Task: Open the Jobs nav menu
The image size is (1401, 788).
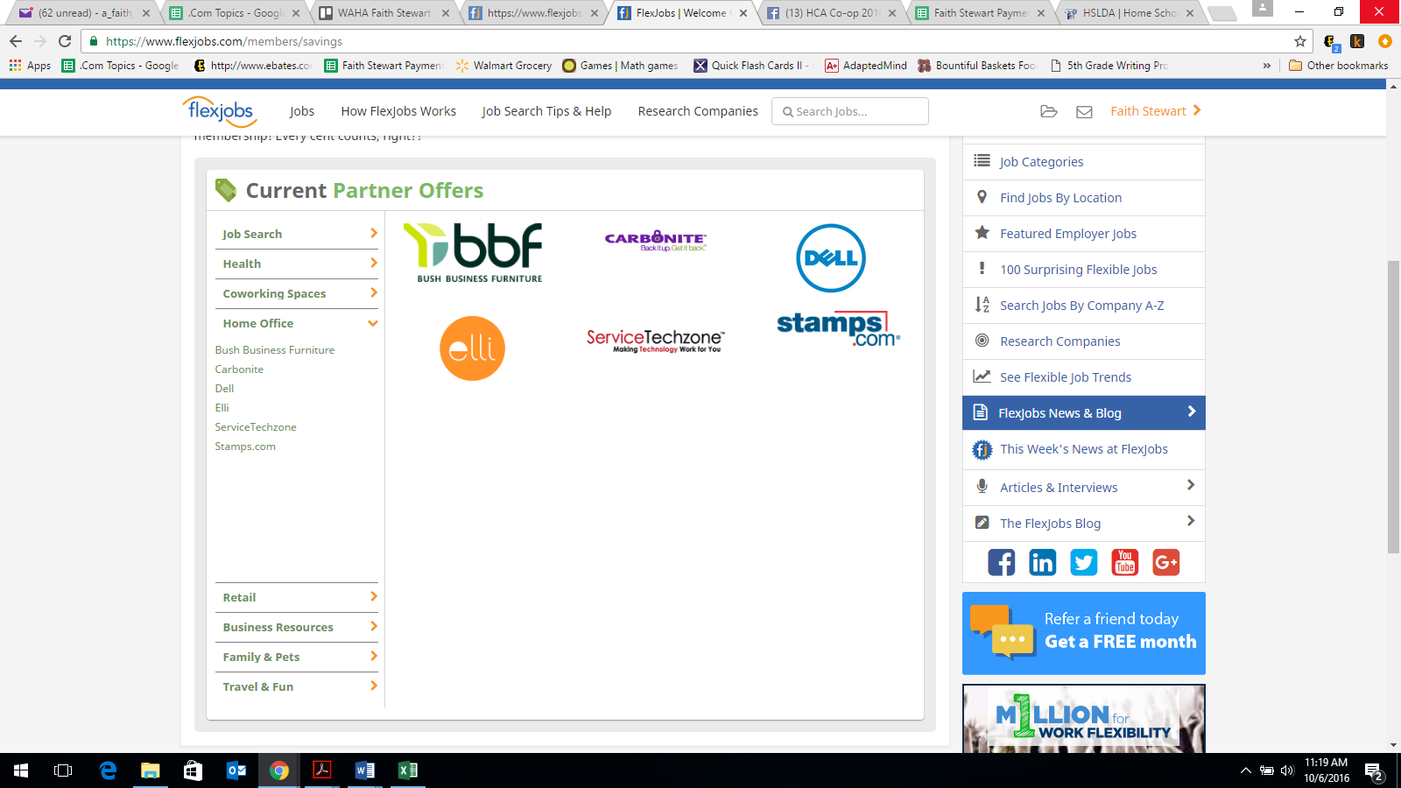Action: pos(302,111)
